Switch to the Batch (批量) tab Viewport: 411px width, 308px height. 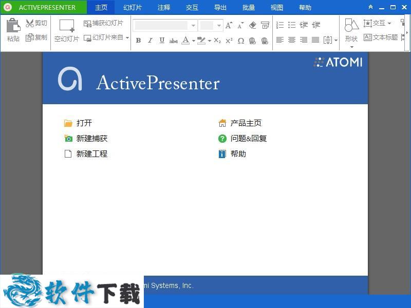tap(249, 7)
